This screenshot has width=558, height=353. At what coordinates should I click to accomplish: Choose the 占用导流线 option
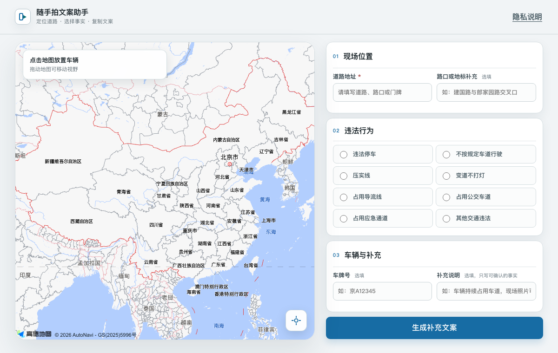click(x=383, y=197)
